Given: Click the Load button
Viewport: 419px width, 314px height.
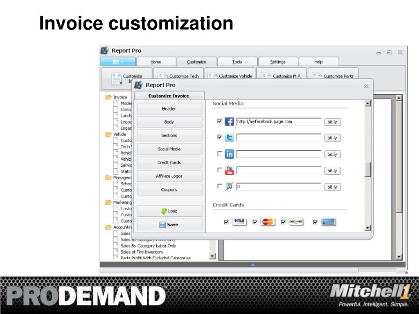Looking at the screenshot, I should (x=169, y=211).
